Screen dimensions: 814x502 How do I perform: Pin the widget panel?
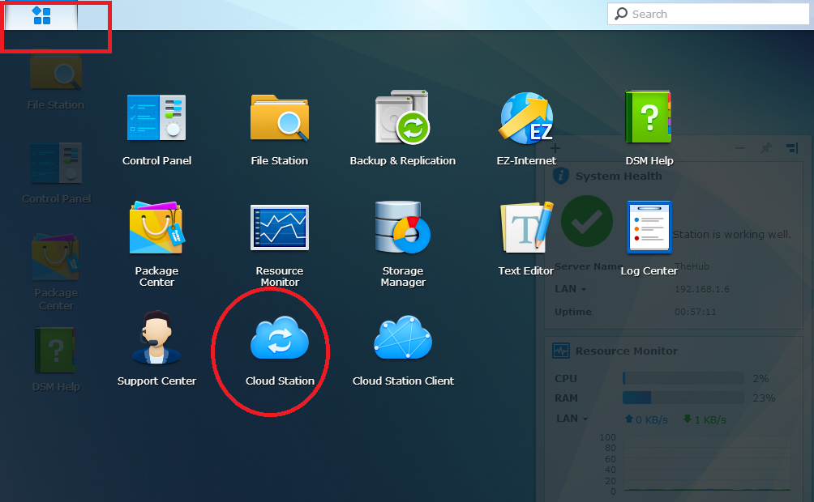pyautogui.click(x=765, y=148)
